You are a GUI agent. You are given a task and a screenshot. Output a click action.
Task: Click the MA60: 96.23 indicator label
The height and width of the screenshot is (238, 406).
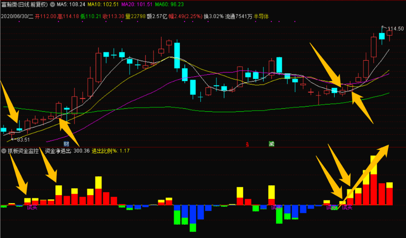[169, 4]
